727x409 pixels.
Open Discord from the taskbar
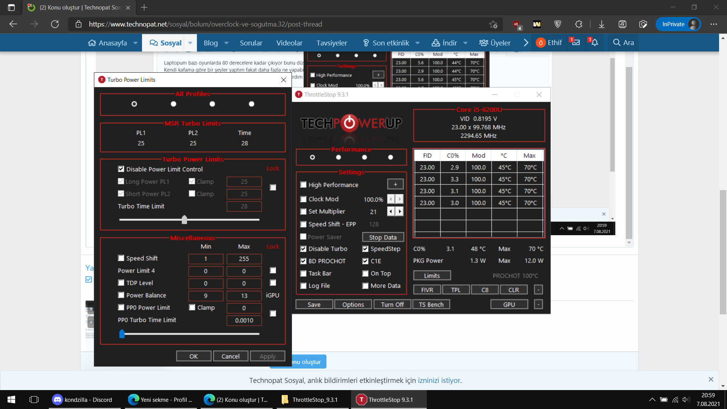(83, 400)
